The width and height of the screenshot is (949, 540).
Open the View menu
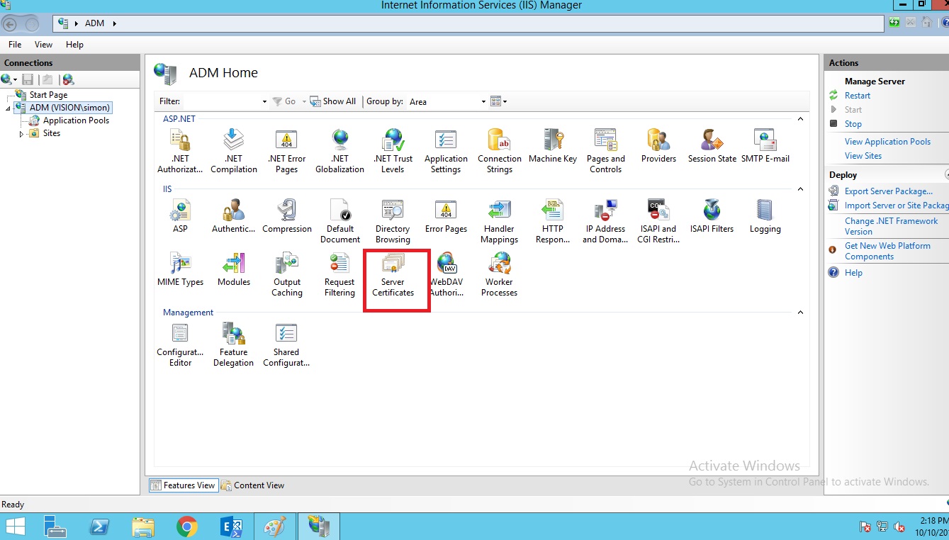43,44
